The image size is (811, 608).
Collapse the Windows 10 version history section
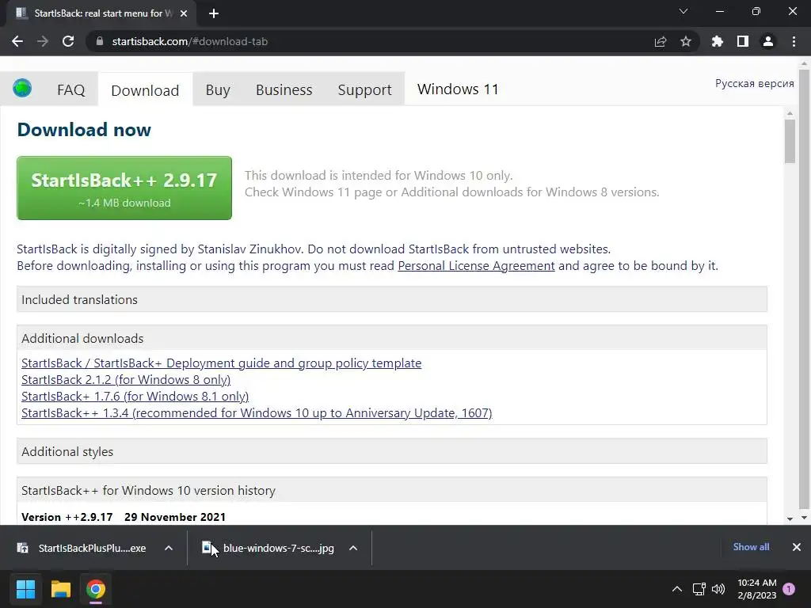point(391,490)
